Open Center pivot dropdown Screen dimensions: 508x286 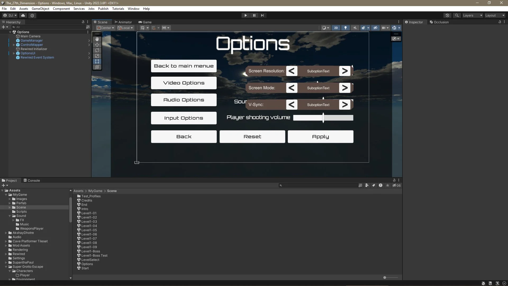pyautogui.click(x=105, y=28)
